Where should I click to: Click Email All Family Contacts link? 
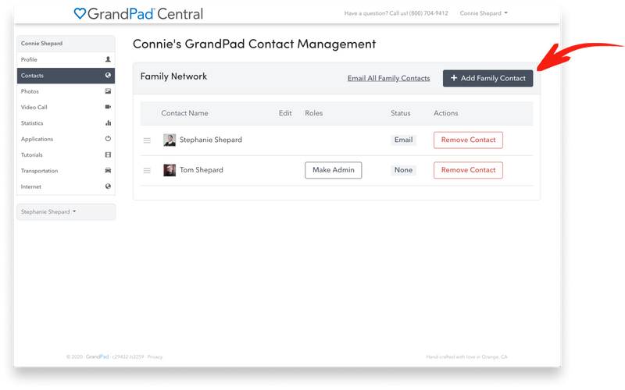(x=388, y=78)
